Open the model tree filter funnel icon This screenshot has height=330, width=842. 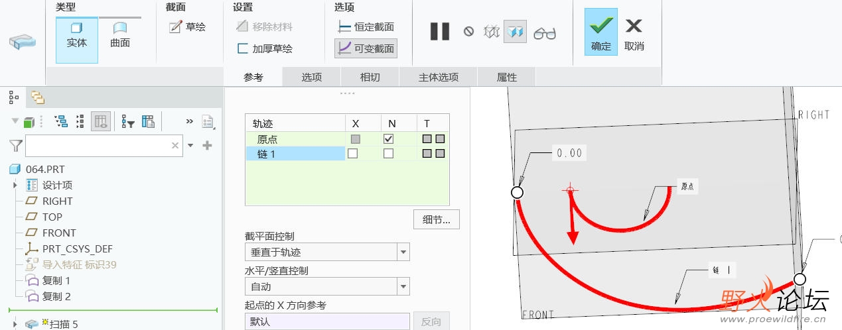(x=16, y=145)
